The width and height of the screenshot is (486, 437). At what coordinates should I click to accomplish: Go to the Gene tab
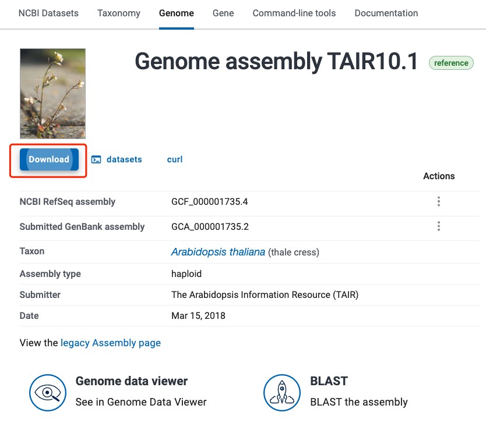tap(223, 13)
